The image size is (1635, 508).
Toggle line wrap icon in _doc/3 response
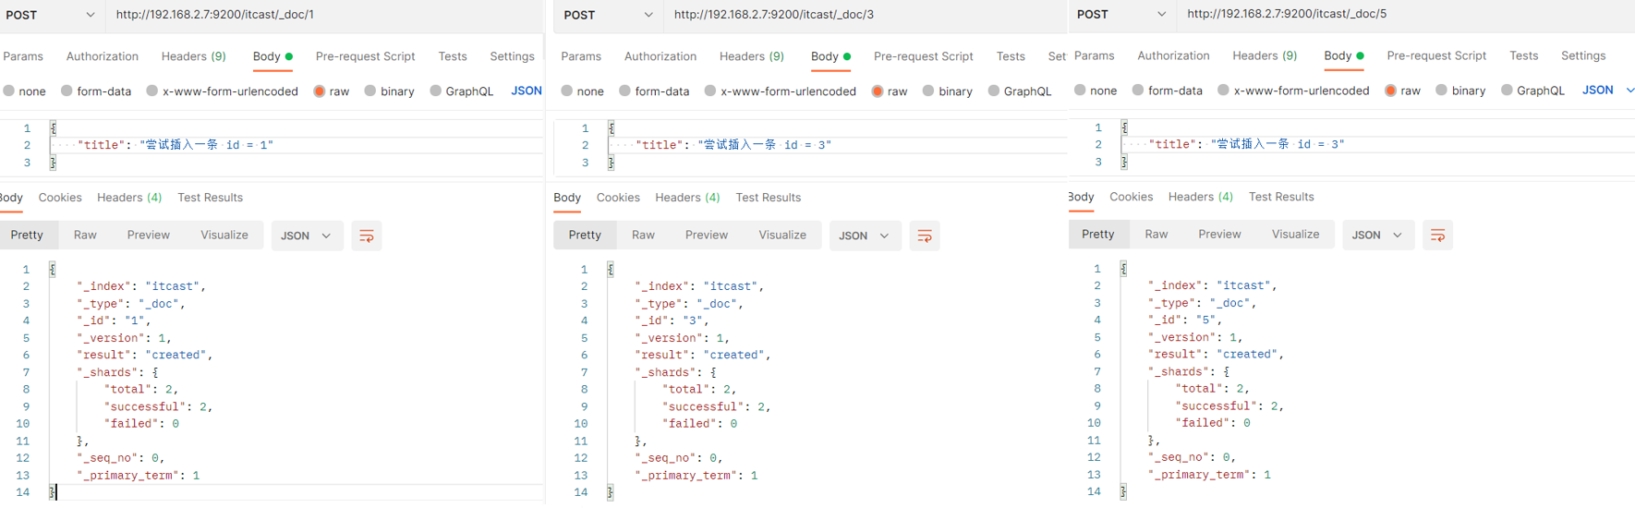pos(925,236)
